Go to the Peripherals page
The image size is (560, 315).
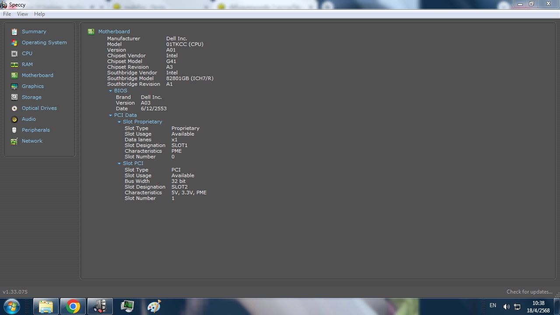36,130
